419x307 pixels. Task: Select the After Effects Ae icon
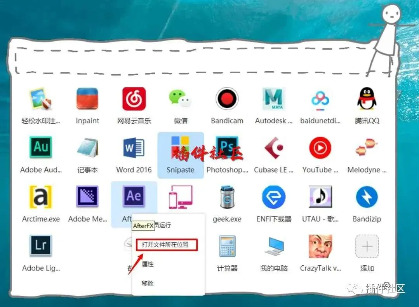point(134,196)
